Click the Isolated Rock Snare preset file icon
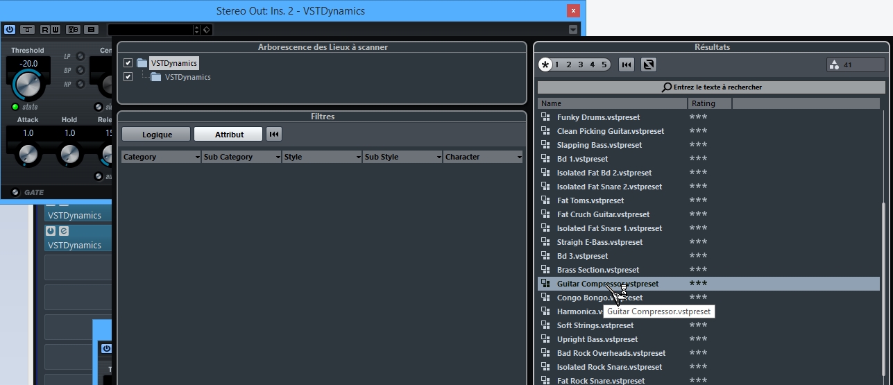 (x=545, y=367)
